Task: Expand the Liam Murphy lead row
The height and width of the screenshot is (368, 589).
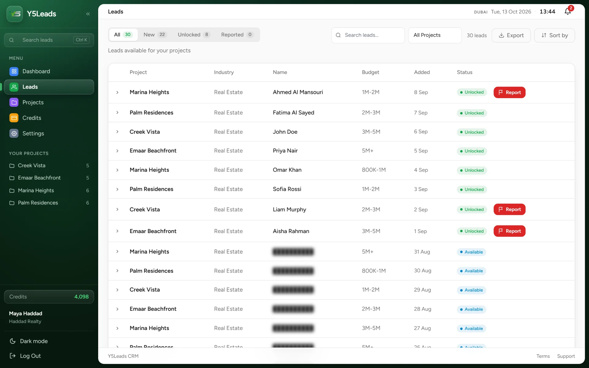Action: pyautogui.click(x=117, y=209)
